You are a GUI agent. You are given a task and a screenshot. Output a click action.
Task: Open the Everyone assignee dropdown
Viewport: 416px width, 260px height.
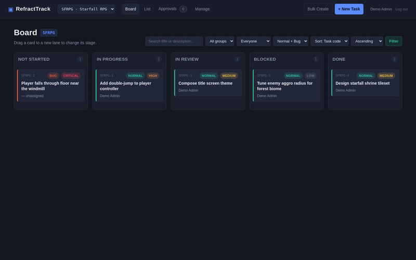(253, 41)
